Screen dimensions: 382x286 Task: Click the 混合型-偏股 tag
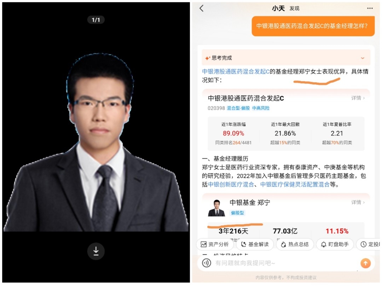coord(238,108)
